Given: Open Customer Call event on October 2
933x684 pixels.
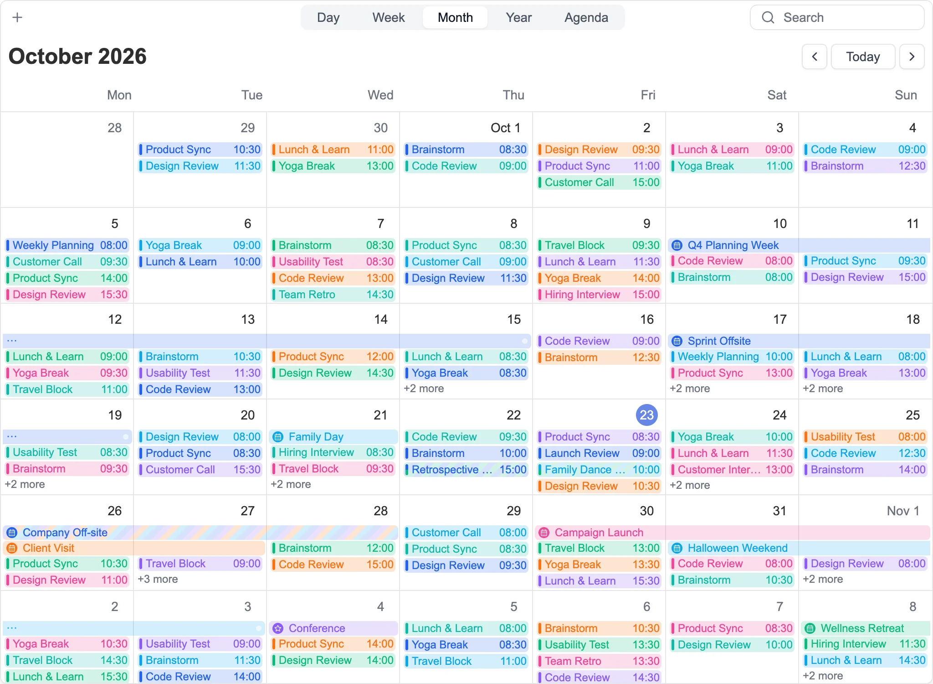Looking at the screenshot, I should [599, 182].
